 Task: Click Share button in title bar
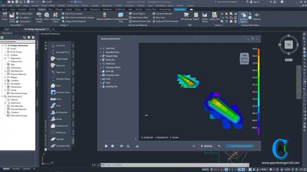(x=78, y=2)
